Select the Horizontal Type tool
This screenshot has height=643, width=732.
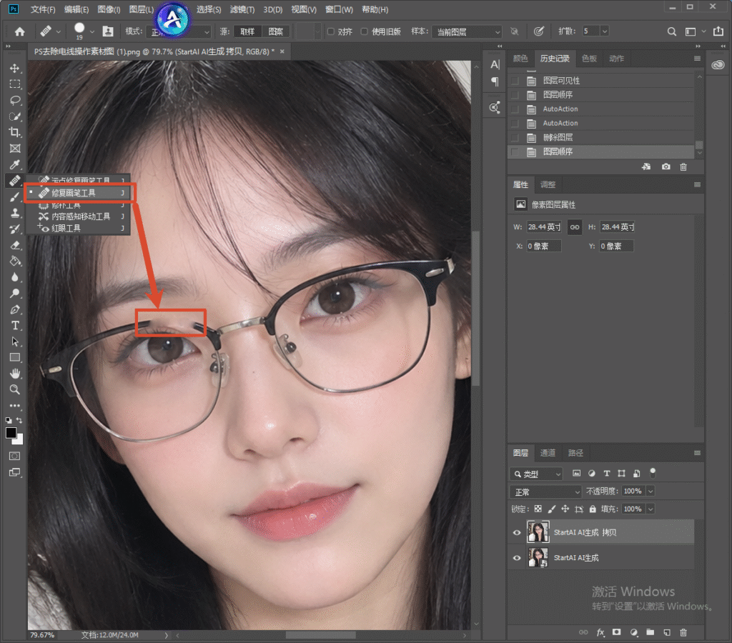tap(15, 325)
